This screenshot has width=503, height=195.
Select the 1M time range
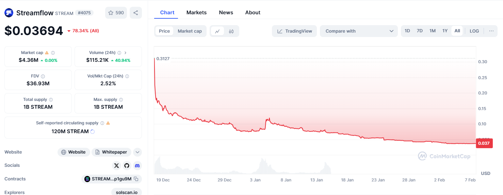(x=433, y=31)
